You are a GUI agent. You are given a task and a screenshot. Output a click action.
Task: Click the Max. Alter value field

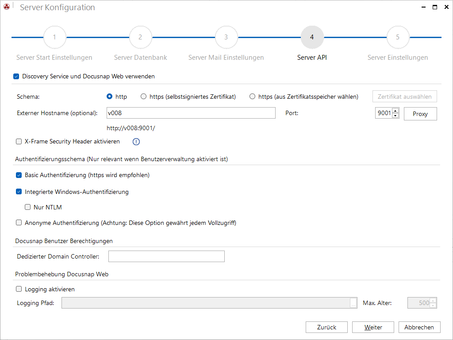[x=419, y=303]
